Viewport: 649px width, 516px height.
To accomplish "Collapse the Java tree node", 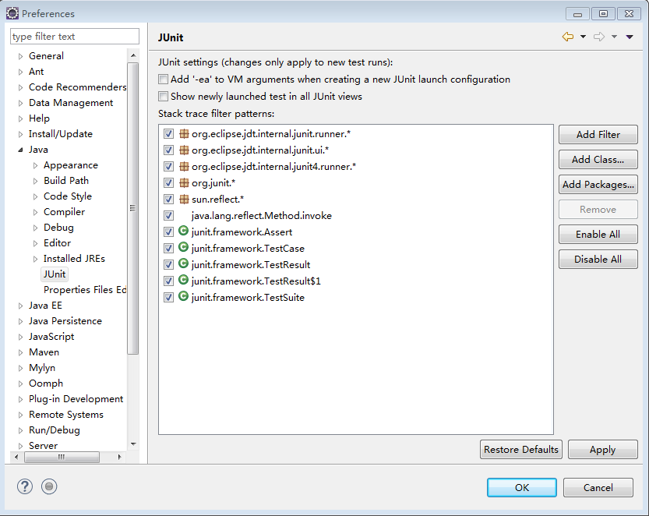I will 20,150.
